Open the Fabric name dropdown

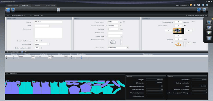click(118, 48)
